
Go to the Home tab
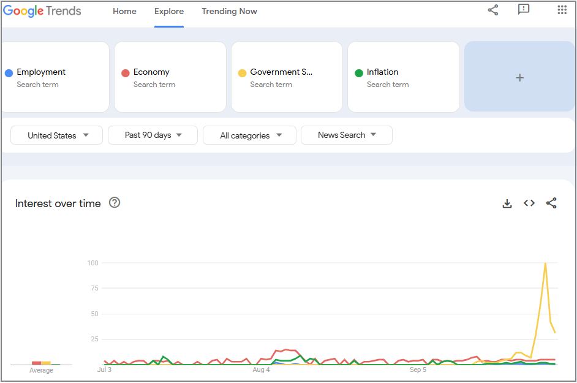tap(124, 12)
